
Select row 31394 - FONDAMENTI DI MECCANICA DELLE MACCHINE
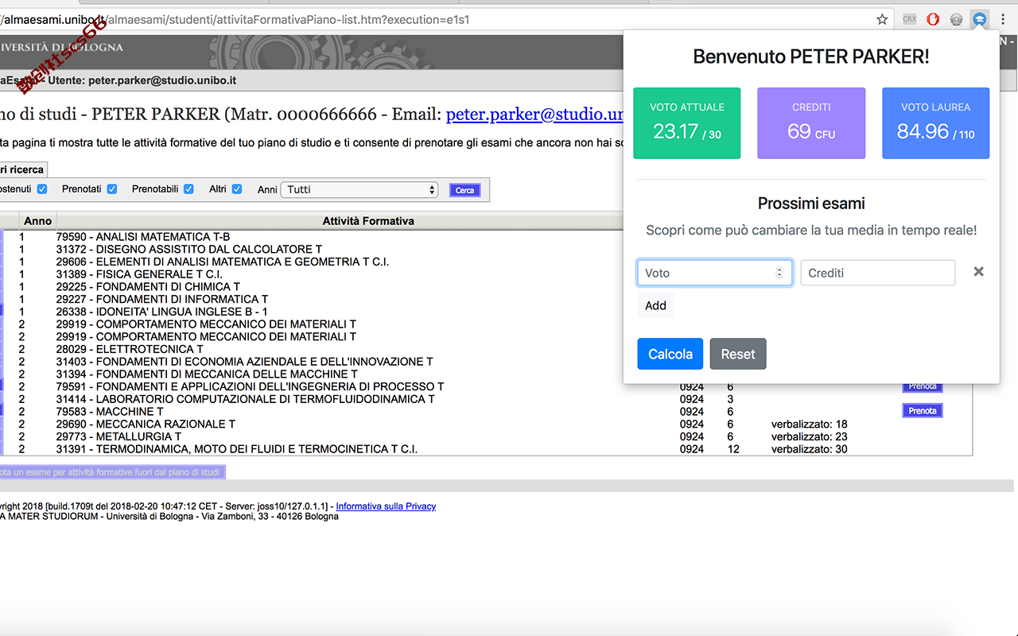[x=207, y=374]
